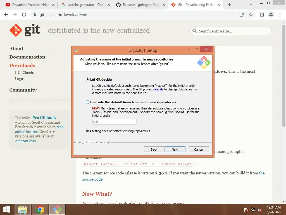Click the network tray icon
The height and width of the screenshot is (215, 286).
253,209
